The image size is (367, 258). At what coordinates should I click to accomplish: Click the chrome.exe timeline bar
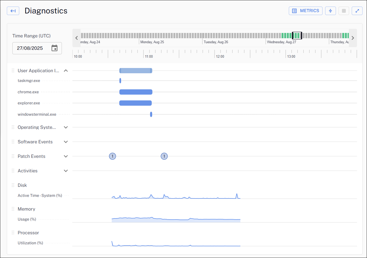(x=136, y=92)
